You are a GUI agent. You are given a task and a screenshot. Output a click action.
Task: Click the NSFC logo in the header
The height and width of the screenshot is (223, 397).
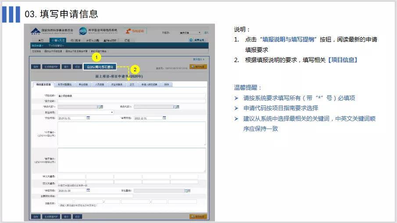point(36,31)
